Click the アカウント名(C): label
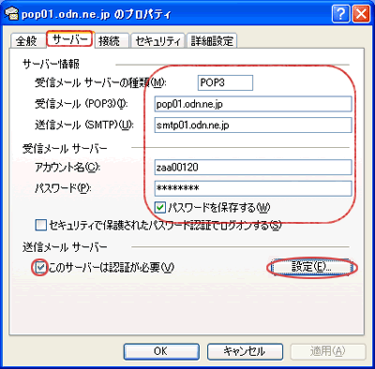 [67, 168]
